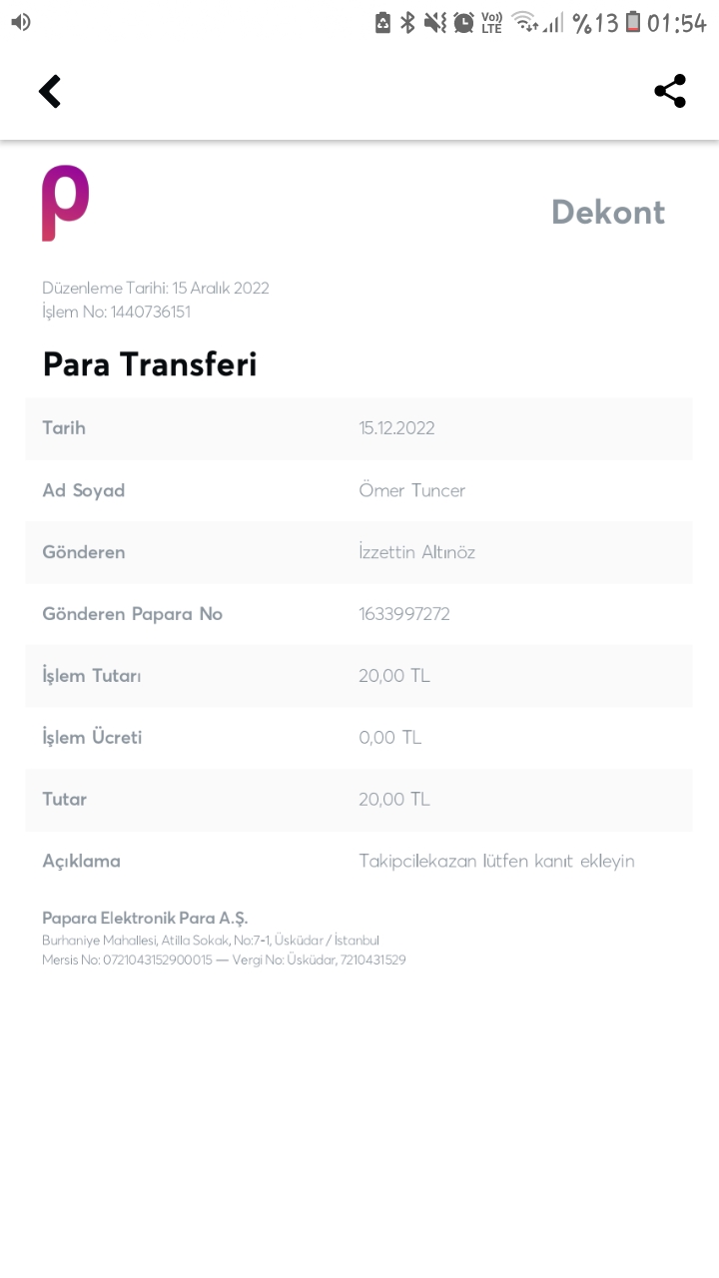Tap the Wi-Fi signal status icon

(x=525, y=22)
